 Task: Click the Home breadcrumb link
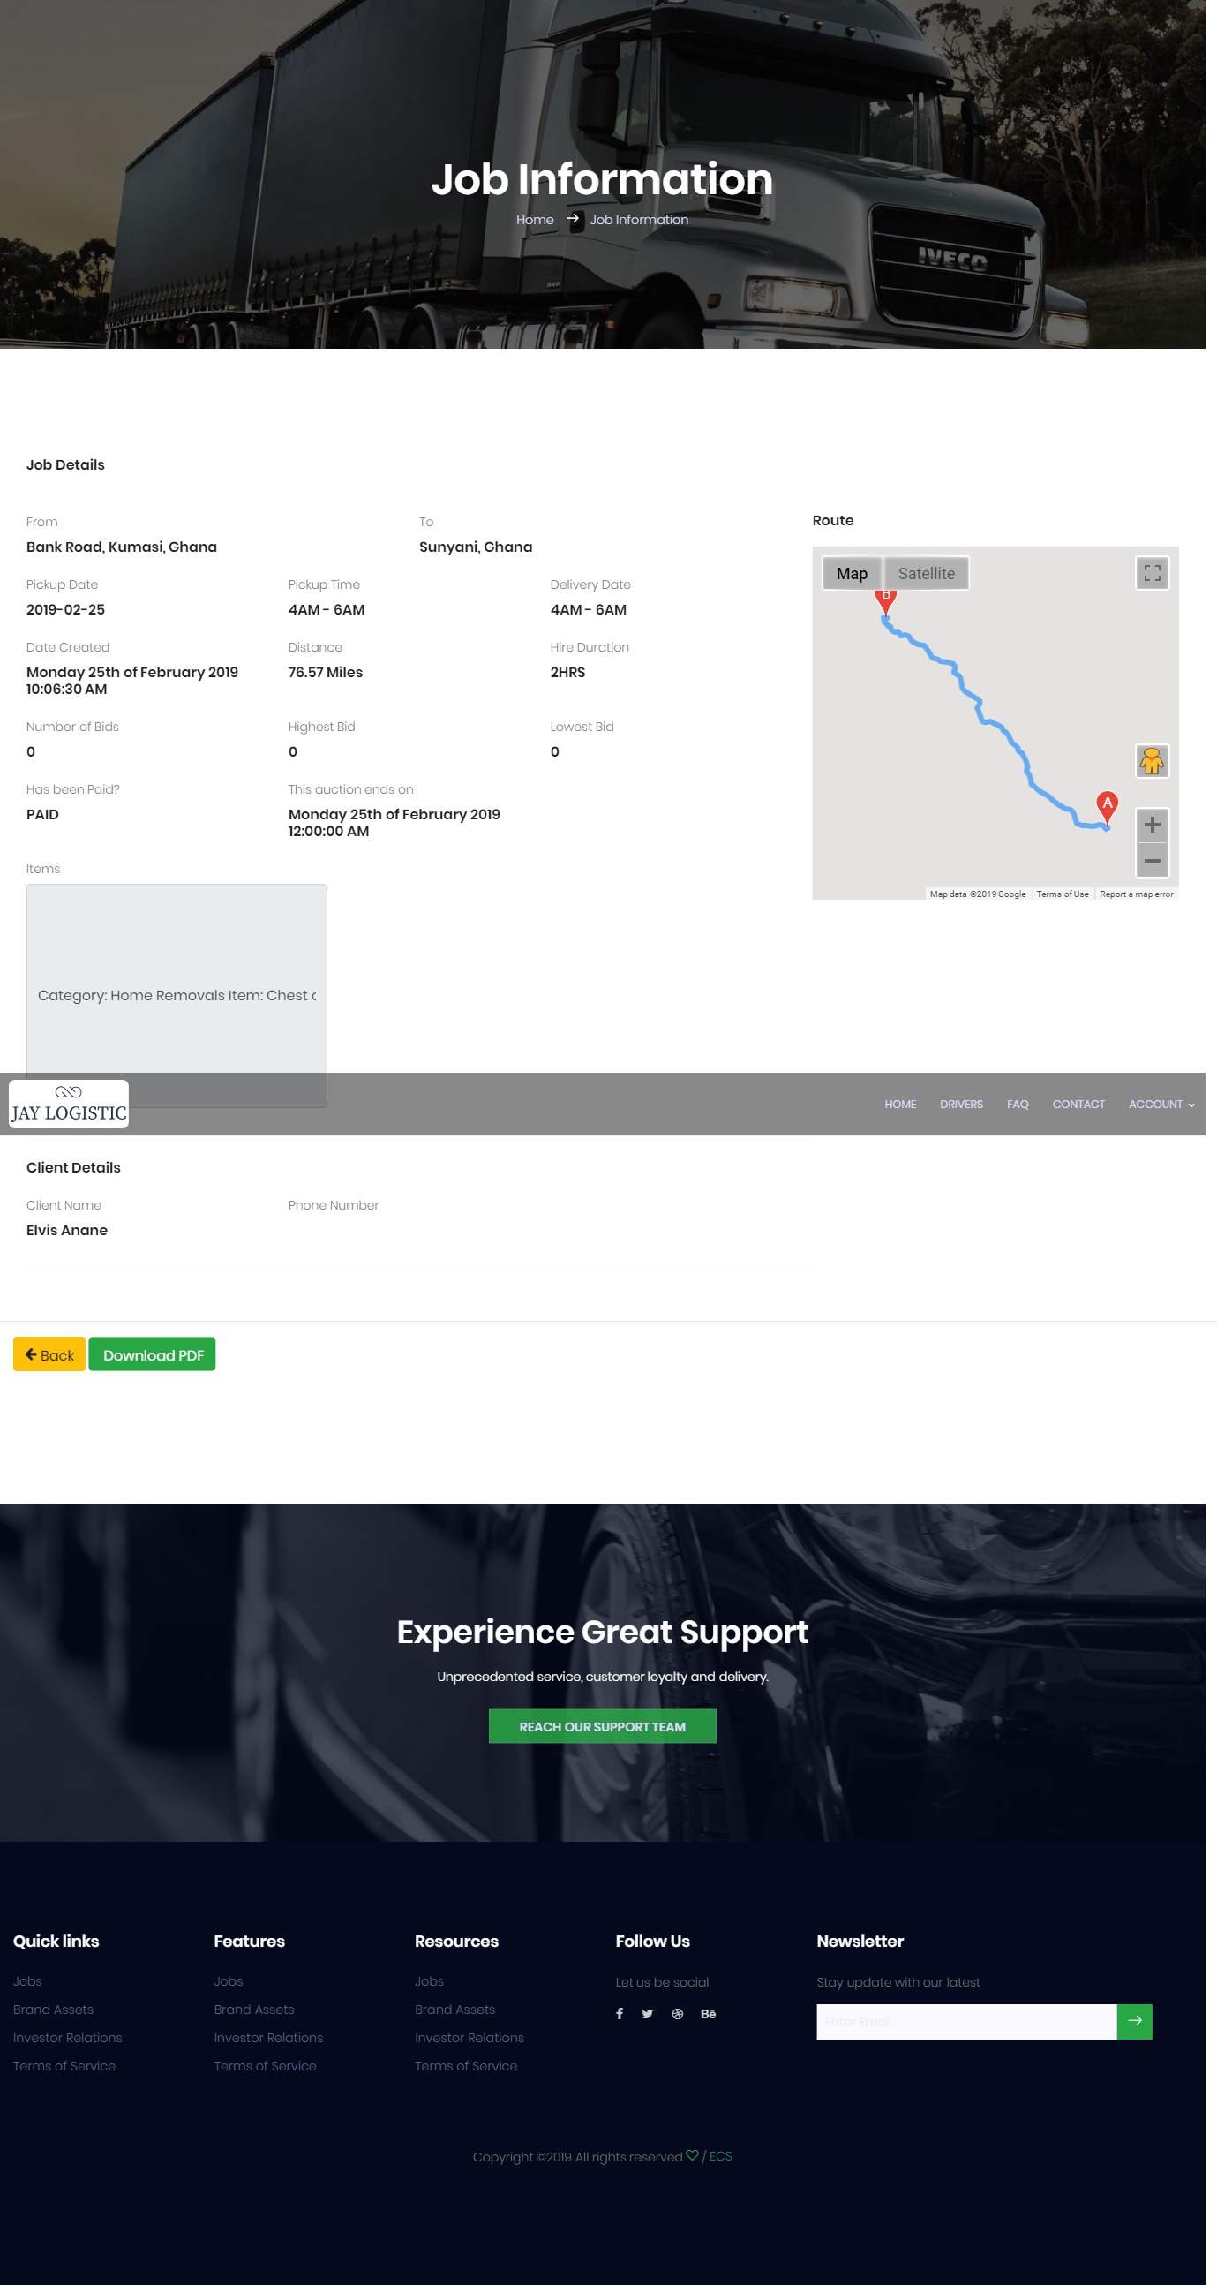(535, 220)
